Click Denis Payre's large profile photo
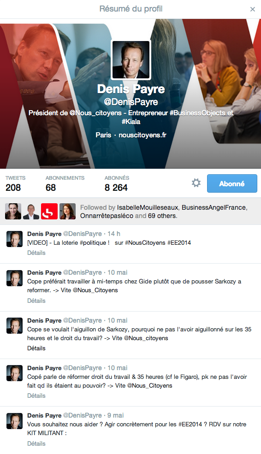The width and height of the screenshot is (261, 454). pos(131,59)
